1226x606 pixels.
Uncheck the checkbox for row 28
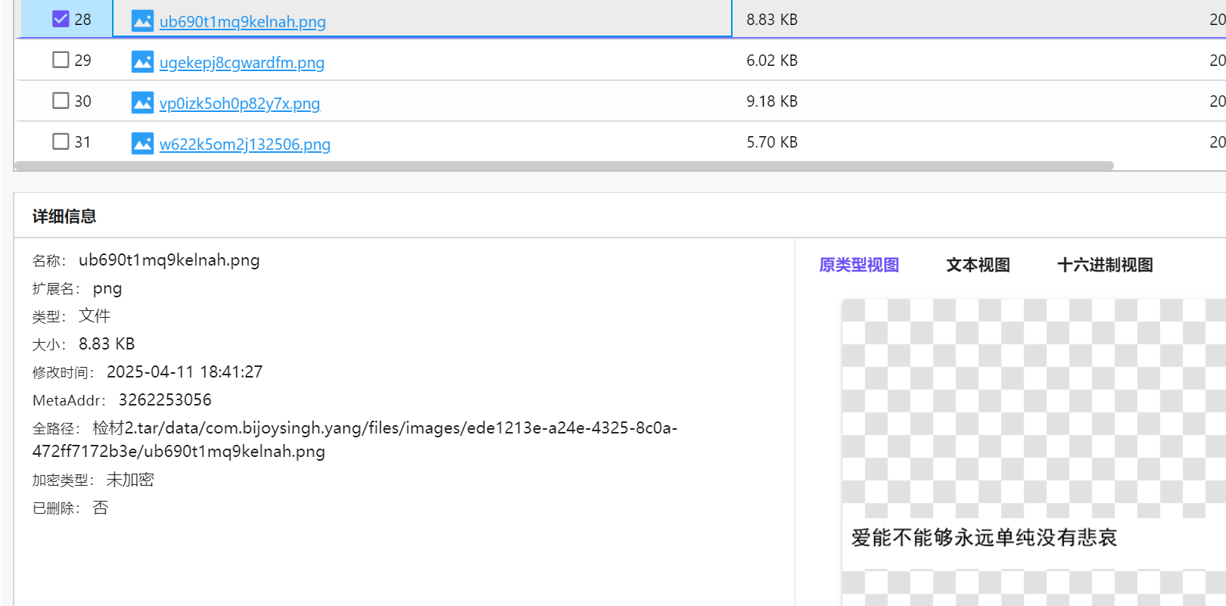[x=61, y=19]
